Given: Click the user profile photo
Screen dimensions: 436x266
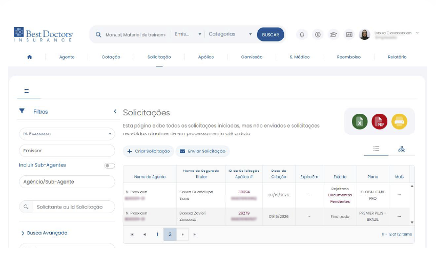Looking at the screenshot, I should click(x=364, y=34).
